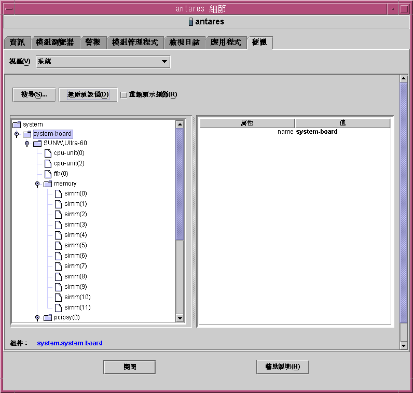Click the tree panel scrollbar thumb
Viewport: 413px width, 393px height.
pos(180,184)
